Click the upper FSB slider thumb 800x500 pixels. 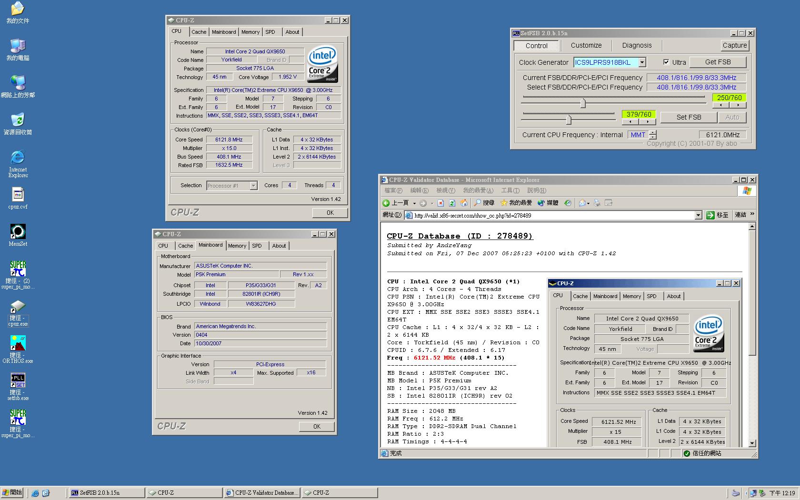582,102
